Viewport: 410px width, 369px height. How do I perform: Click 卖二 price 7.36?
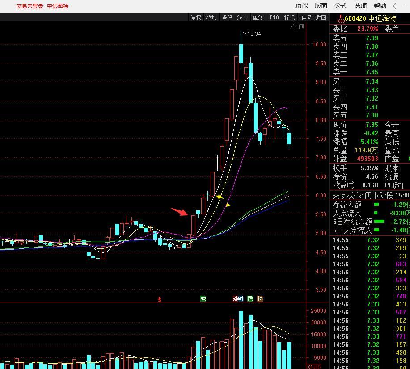point(372,63)
